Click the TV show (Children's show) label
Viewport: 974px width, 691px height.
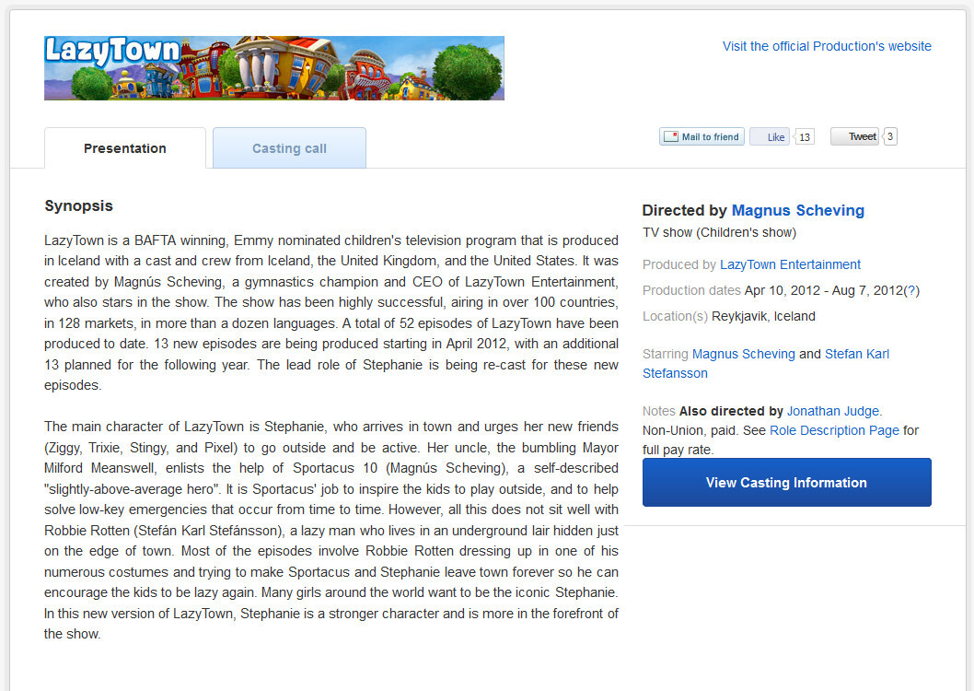(x=719, y=232)
